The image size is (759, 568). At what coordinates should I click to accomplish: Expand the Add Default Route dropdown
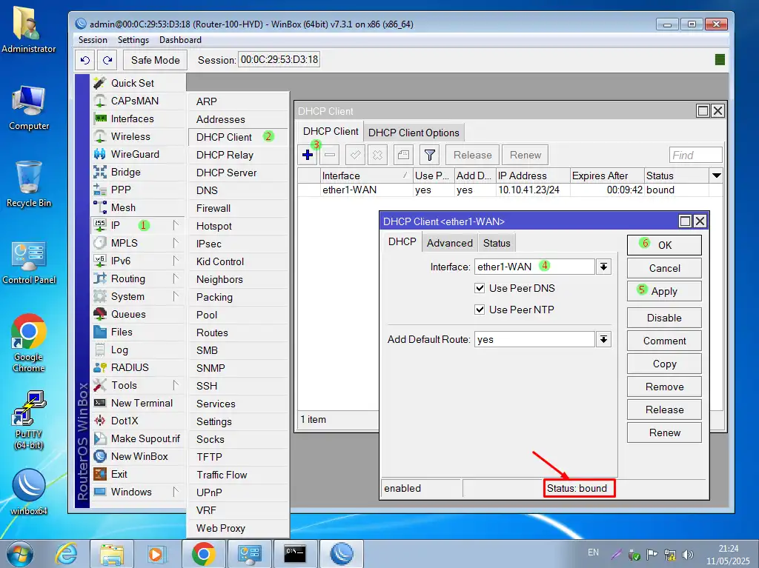[603, 339]
